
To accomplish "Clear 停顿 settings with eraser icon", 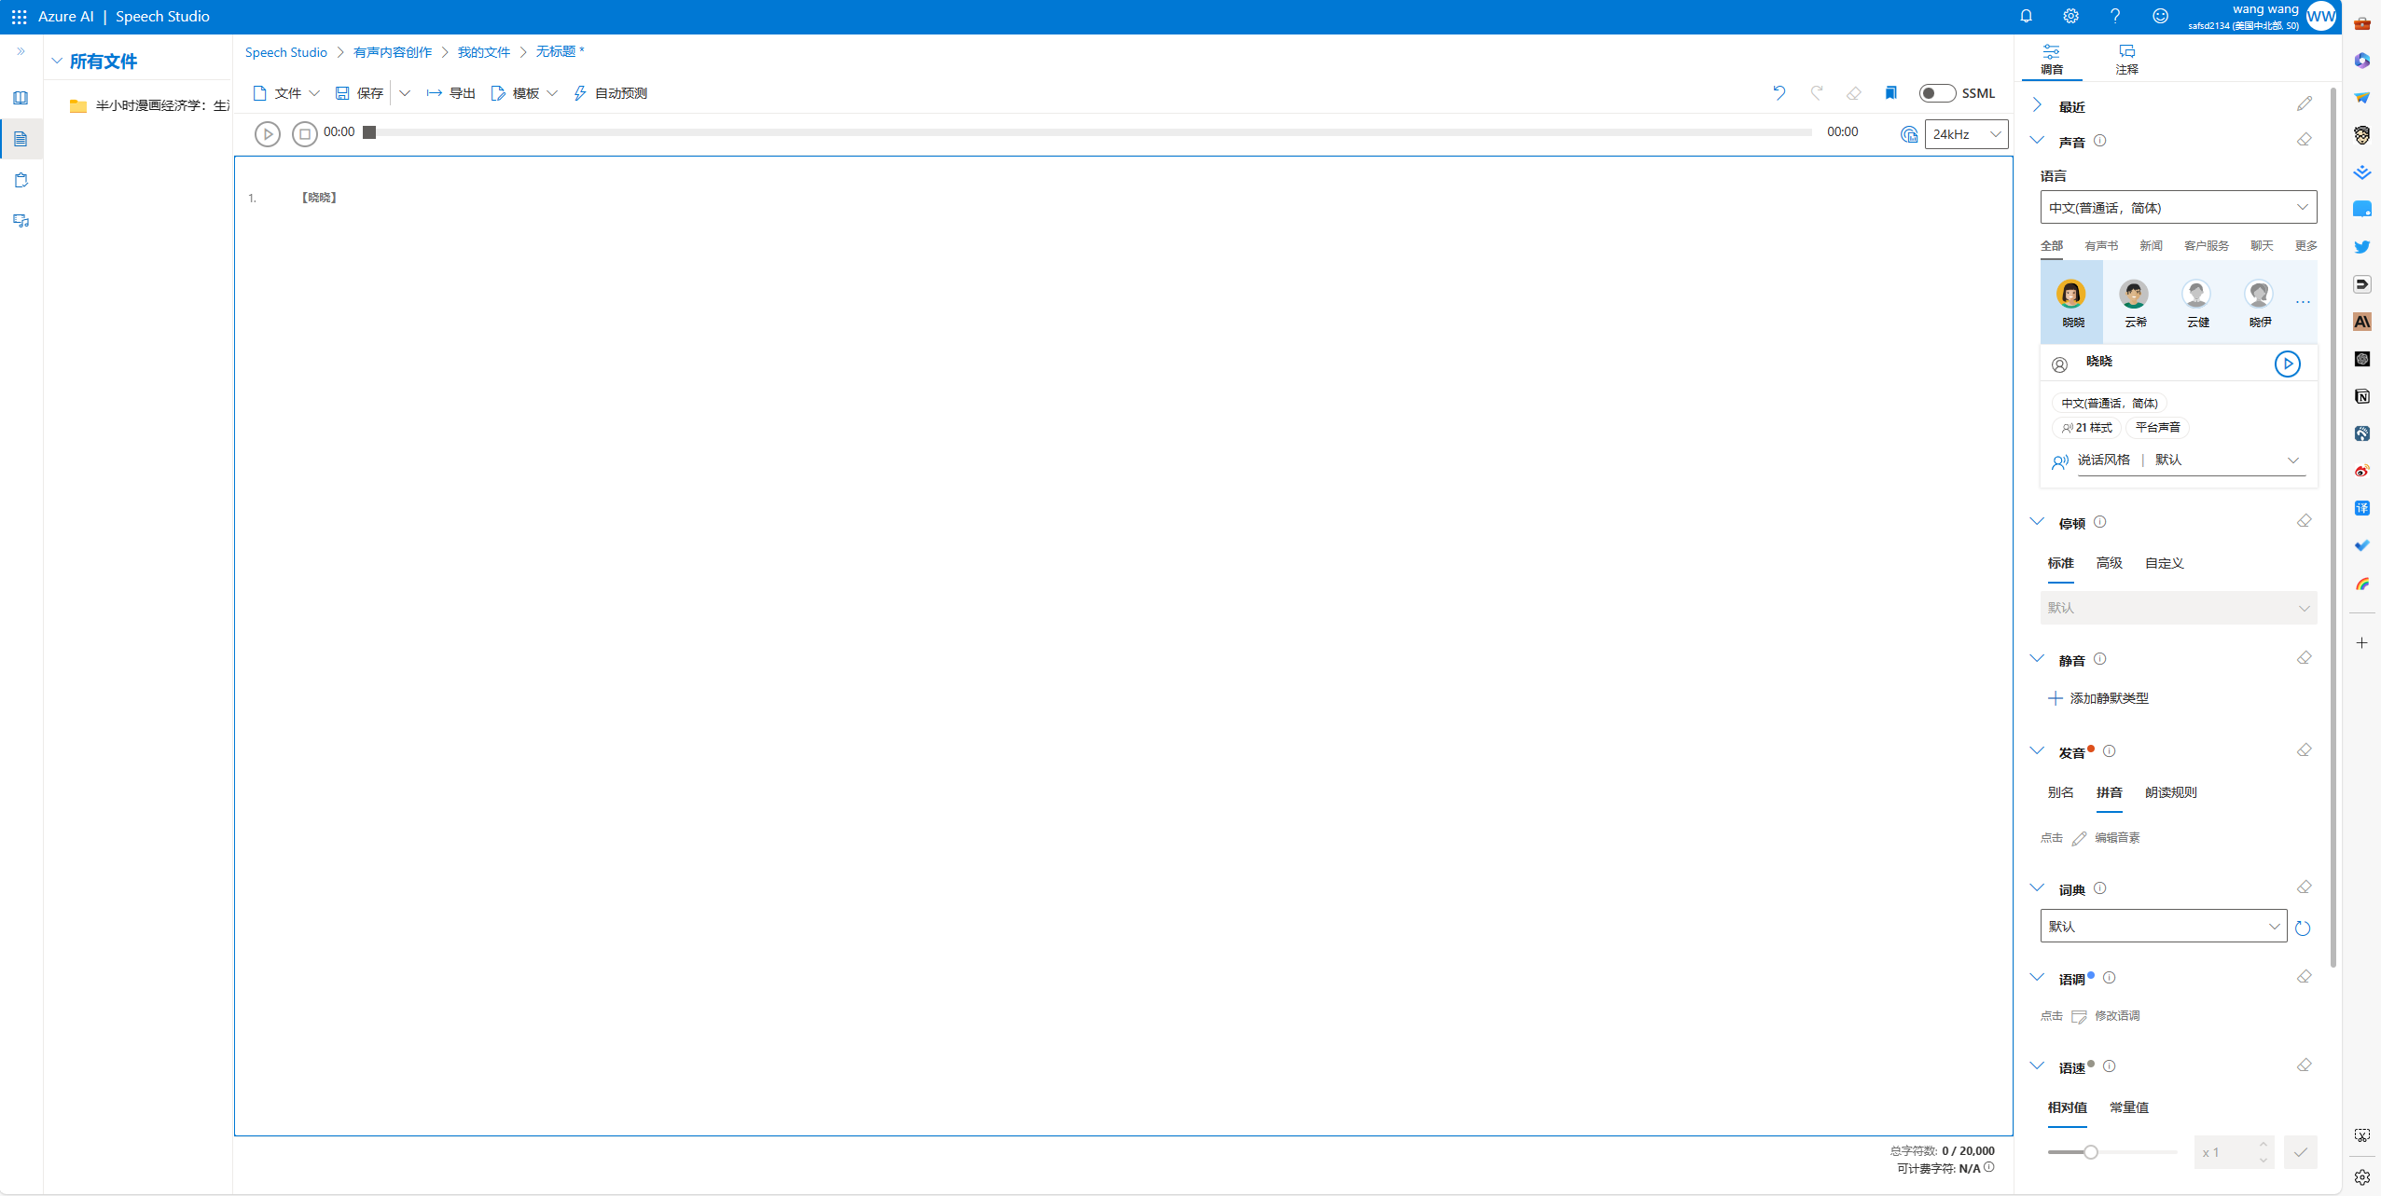I will coord(2304,522).
